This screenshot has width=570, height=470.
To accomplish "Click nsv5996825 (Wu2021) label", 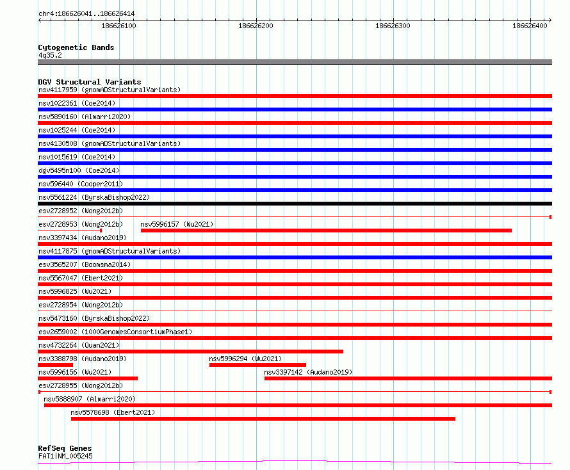I will pos(75,291).
